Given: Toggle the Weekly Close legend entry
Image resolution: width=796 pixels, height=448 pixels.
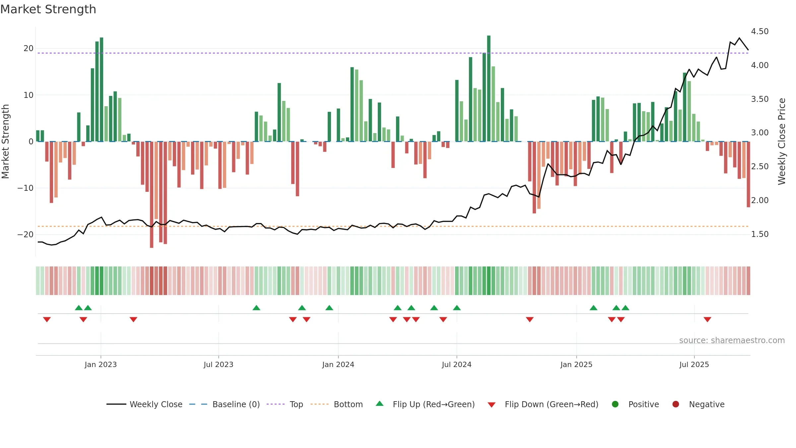Looking at the screenshot, I should pyautogui.click(x=144, y=404).
